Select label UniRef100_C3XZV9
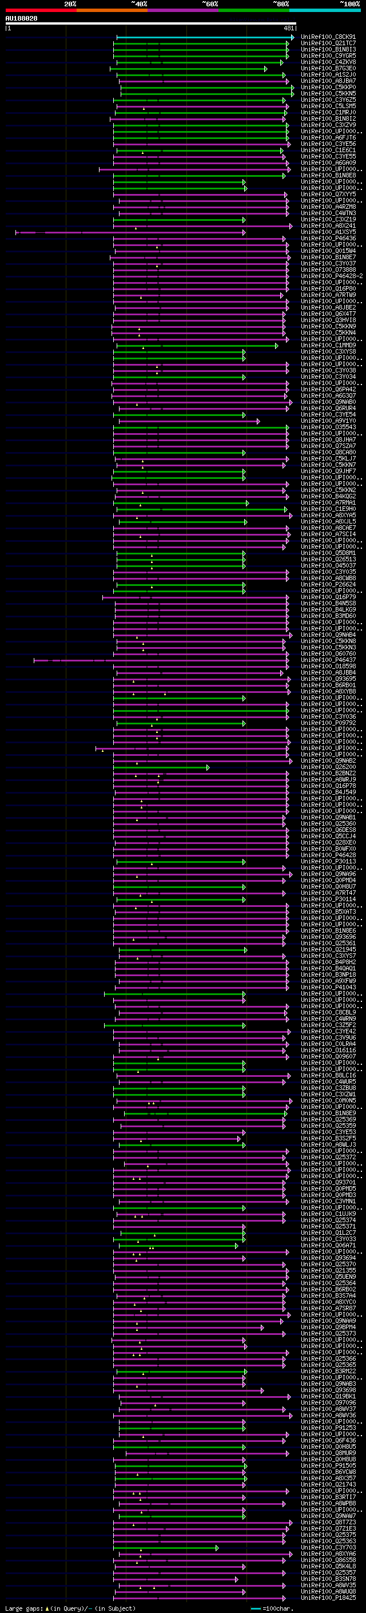The image size is (366, 1613). [x=328, y=125]
